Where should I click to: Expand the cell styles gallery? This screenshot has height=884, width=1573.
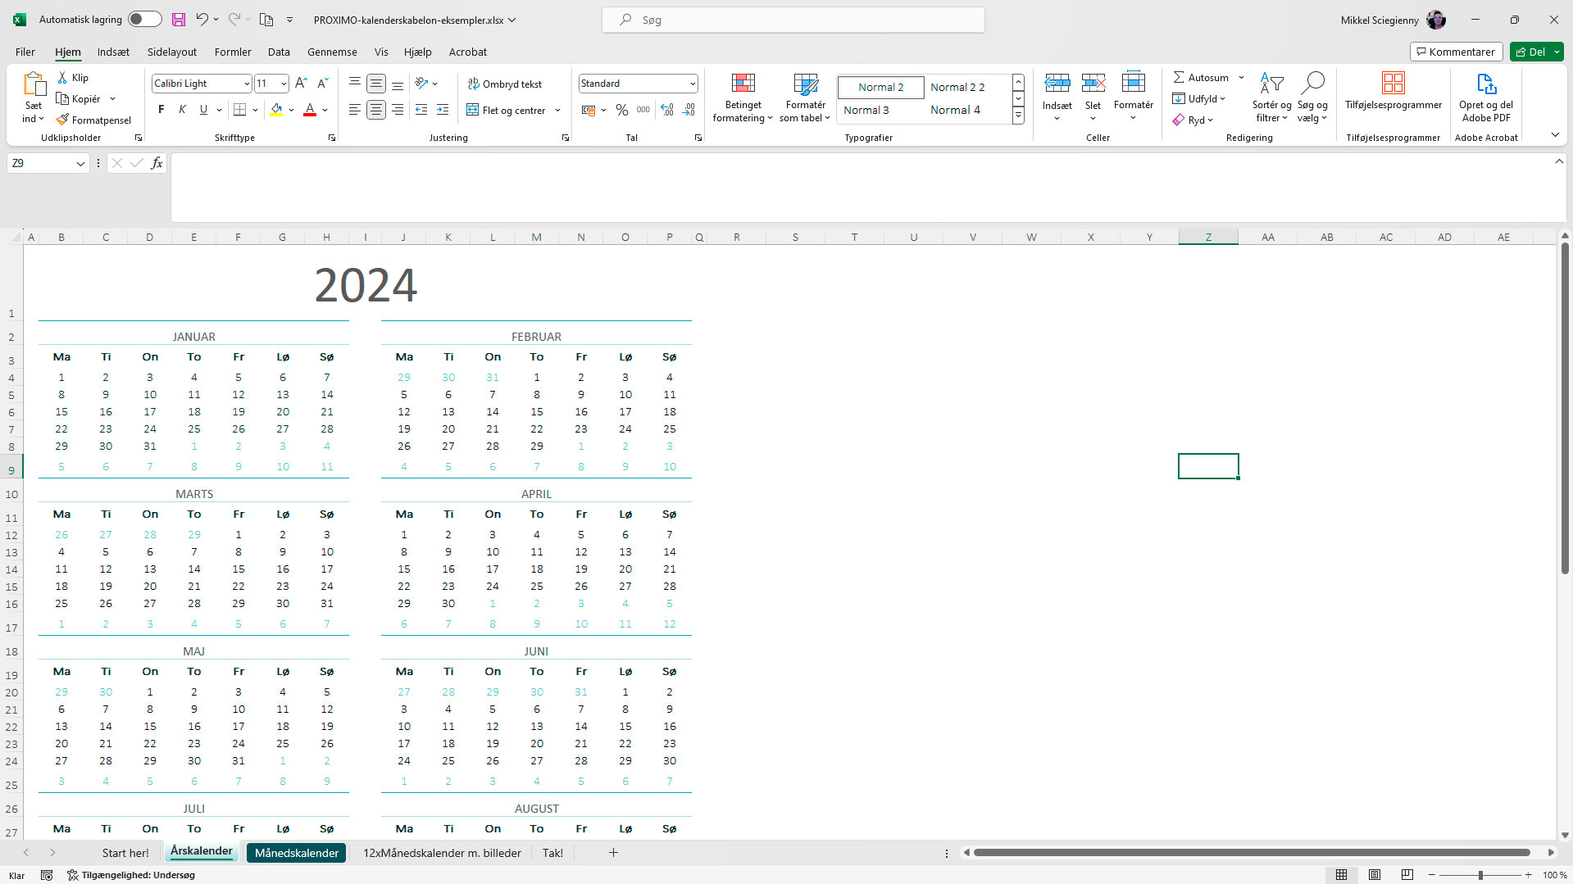[1018, 116]
